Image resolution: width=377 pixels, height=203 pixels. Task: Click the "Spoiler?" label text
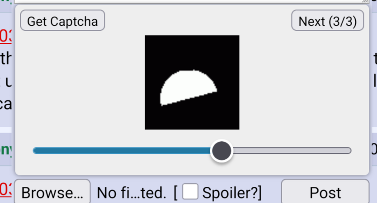tap(232, 193)
